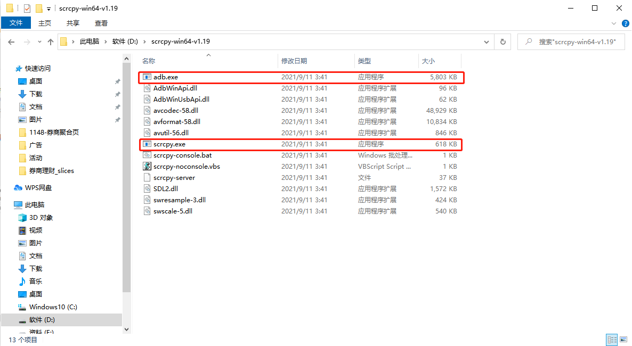Viewport: 632px width, 346px height.
Task: Open the 下载 folder in quick access
Action: [37, 94]
